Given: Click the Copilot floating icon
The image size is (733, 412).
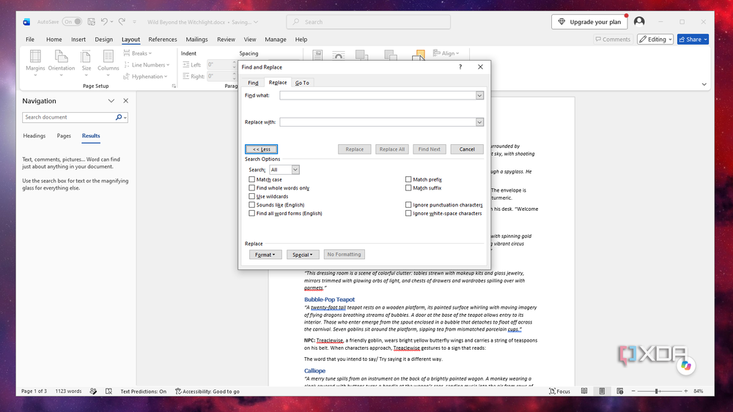Looking at the screenshot, I should coord(686,366).
